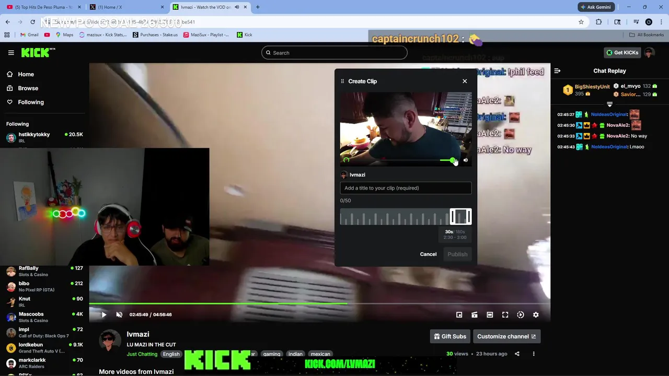Open Mascoobs' channel in the sidebar
669x376 pixels.
[x=44, y=317]
